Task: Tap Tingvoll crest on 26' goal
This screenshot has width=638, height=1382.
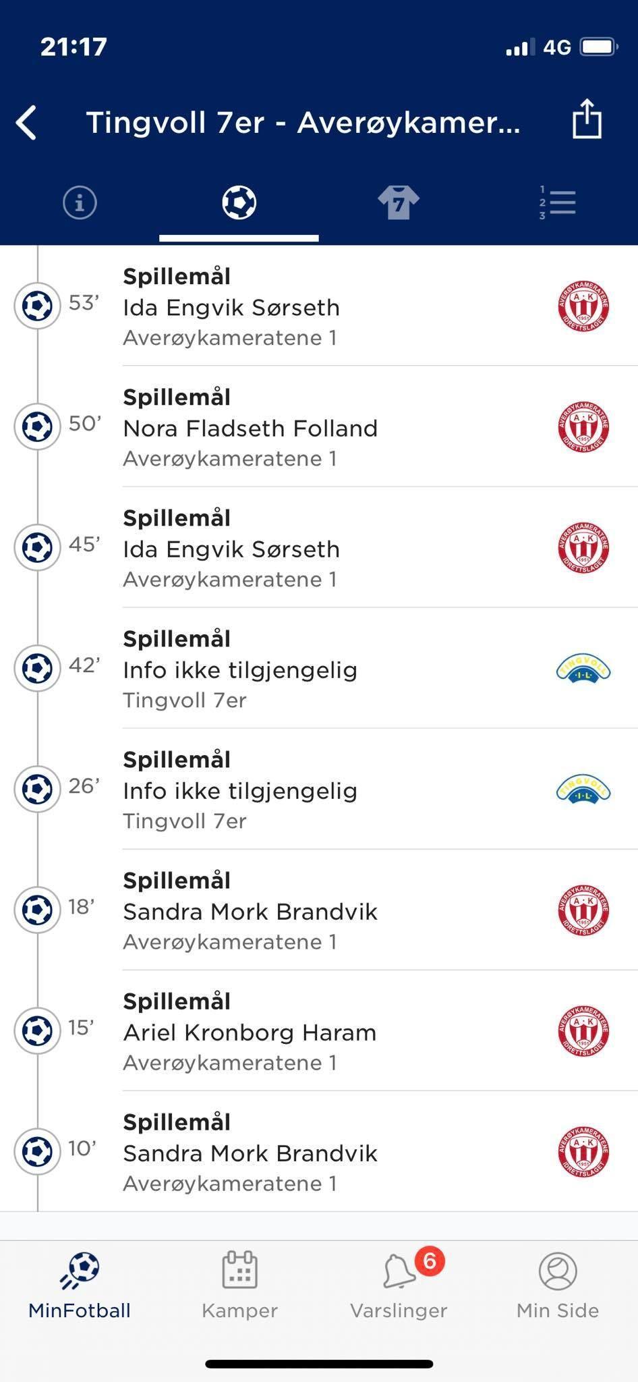Action: point(583,790)
